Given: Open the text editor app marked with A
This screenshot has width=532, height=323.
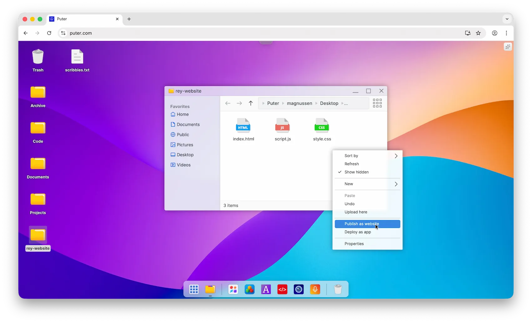Looking at the screenshot, I should click(266, 289).
